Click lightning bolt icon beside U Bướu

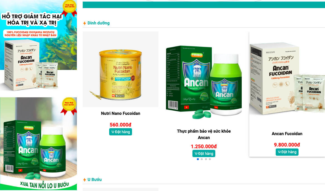[x=85, y=180]
